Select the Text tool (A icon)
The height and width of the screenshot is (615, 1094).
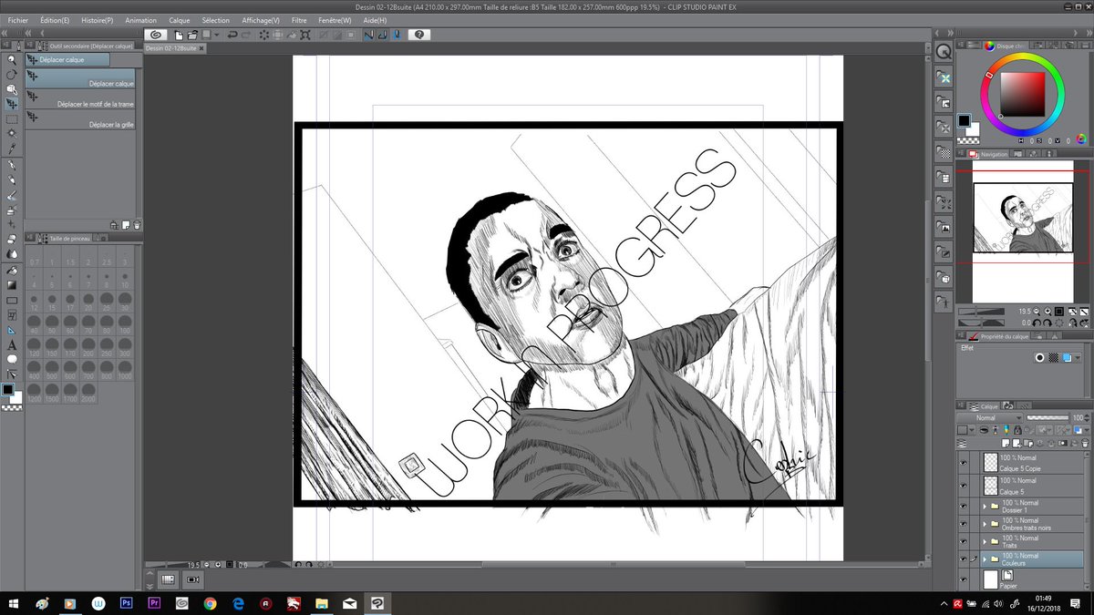[x=12, y=344]
